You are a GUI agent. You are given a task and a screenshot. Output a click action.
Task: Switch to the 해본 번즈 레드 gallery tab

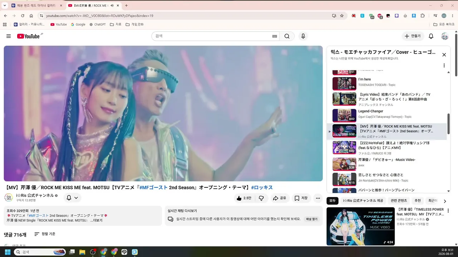coord(36,5)
